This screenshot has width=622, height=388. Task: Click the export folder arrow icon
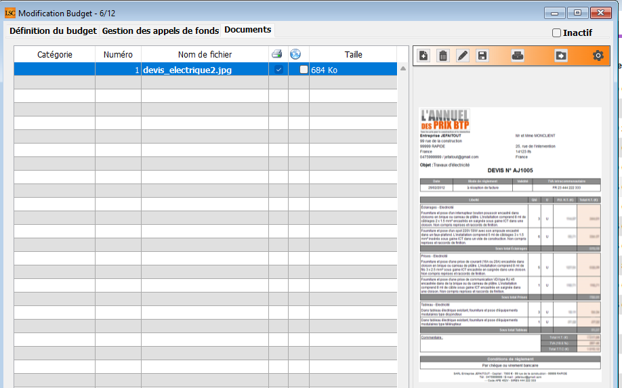(560, 56)
